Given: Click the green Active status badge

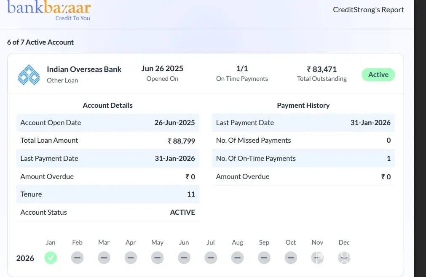Looking at the screenshot, I should (378, 75).
